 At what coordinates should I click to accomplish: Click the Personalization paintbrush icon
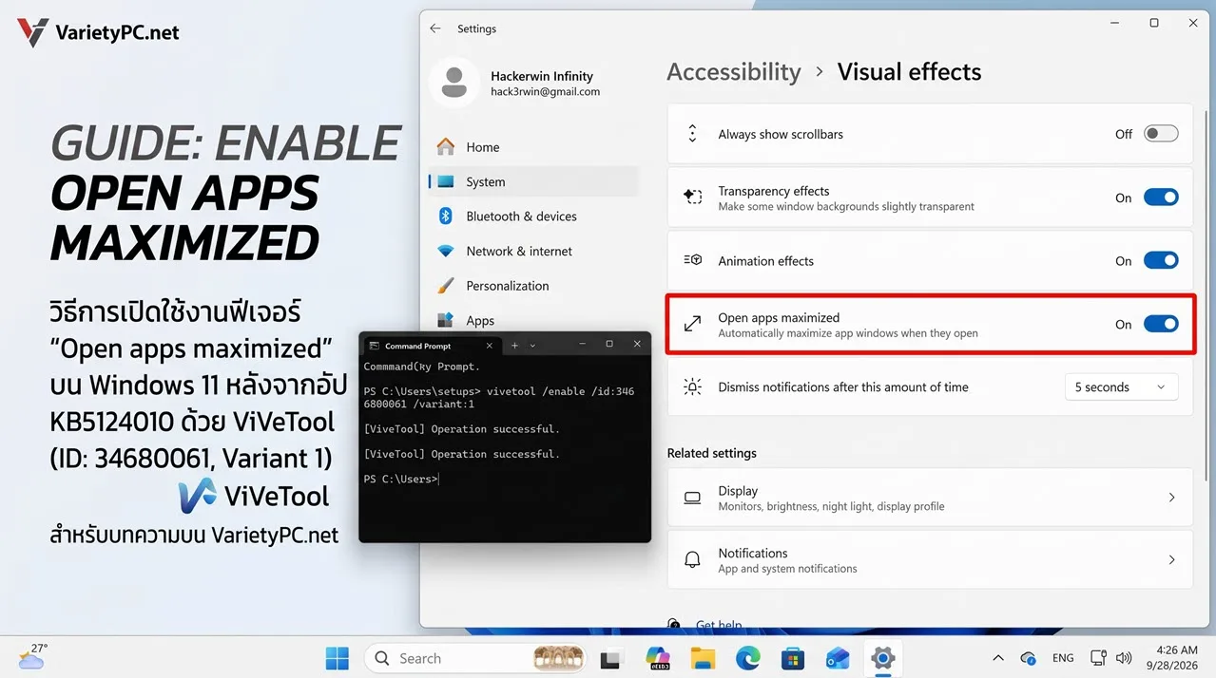(445, 286)
